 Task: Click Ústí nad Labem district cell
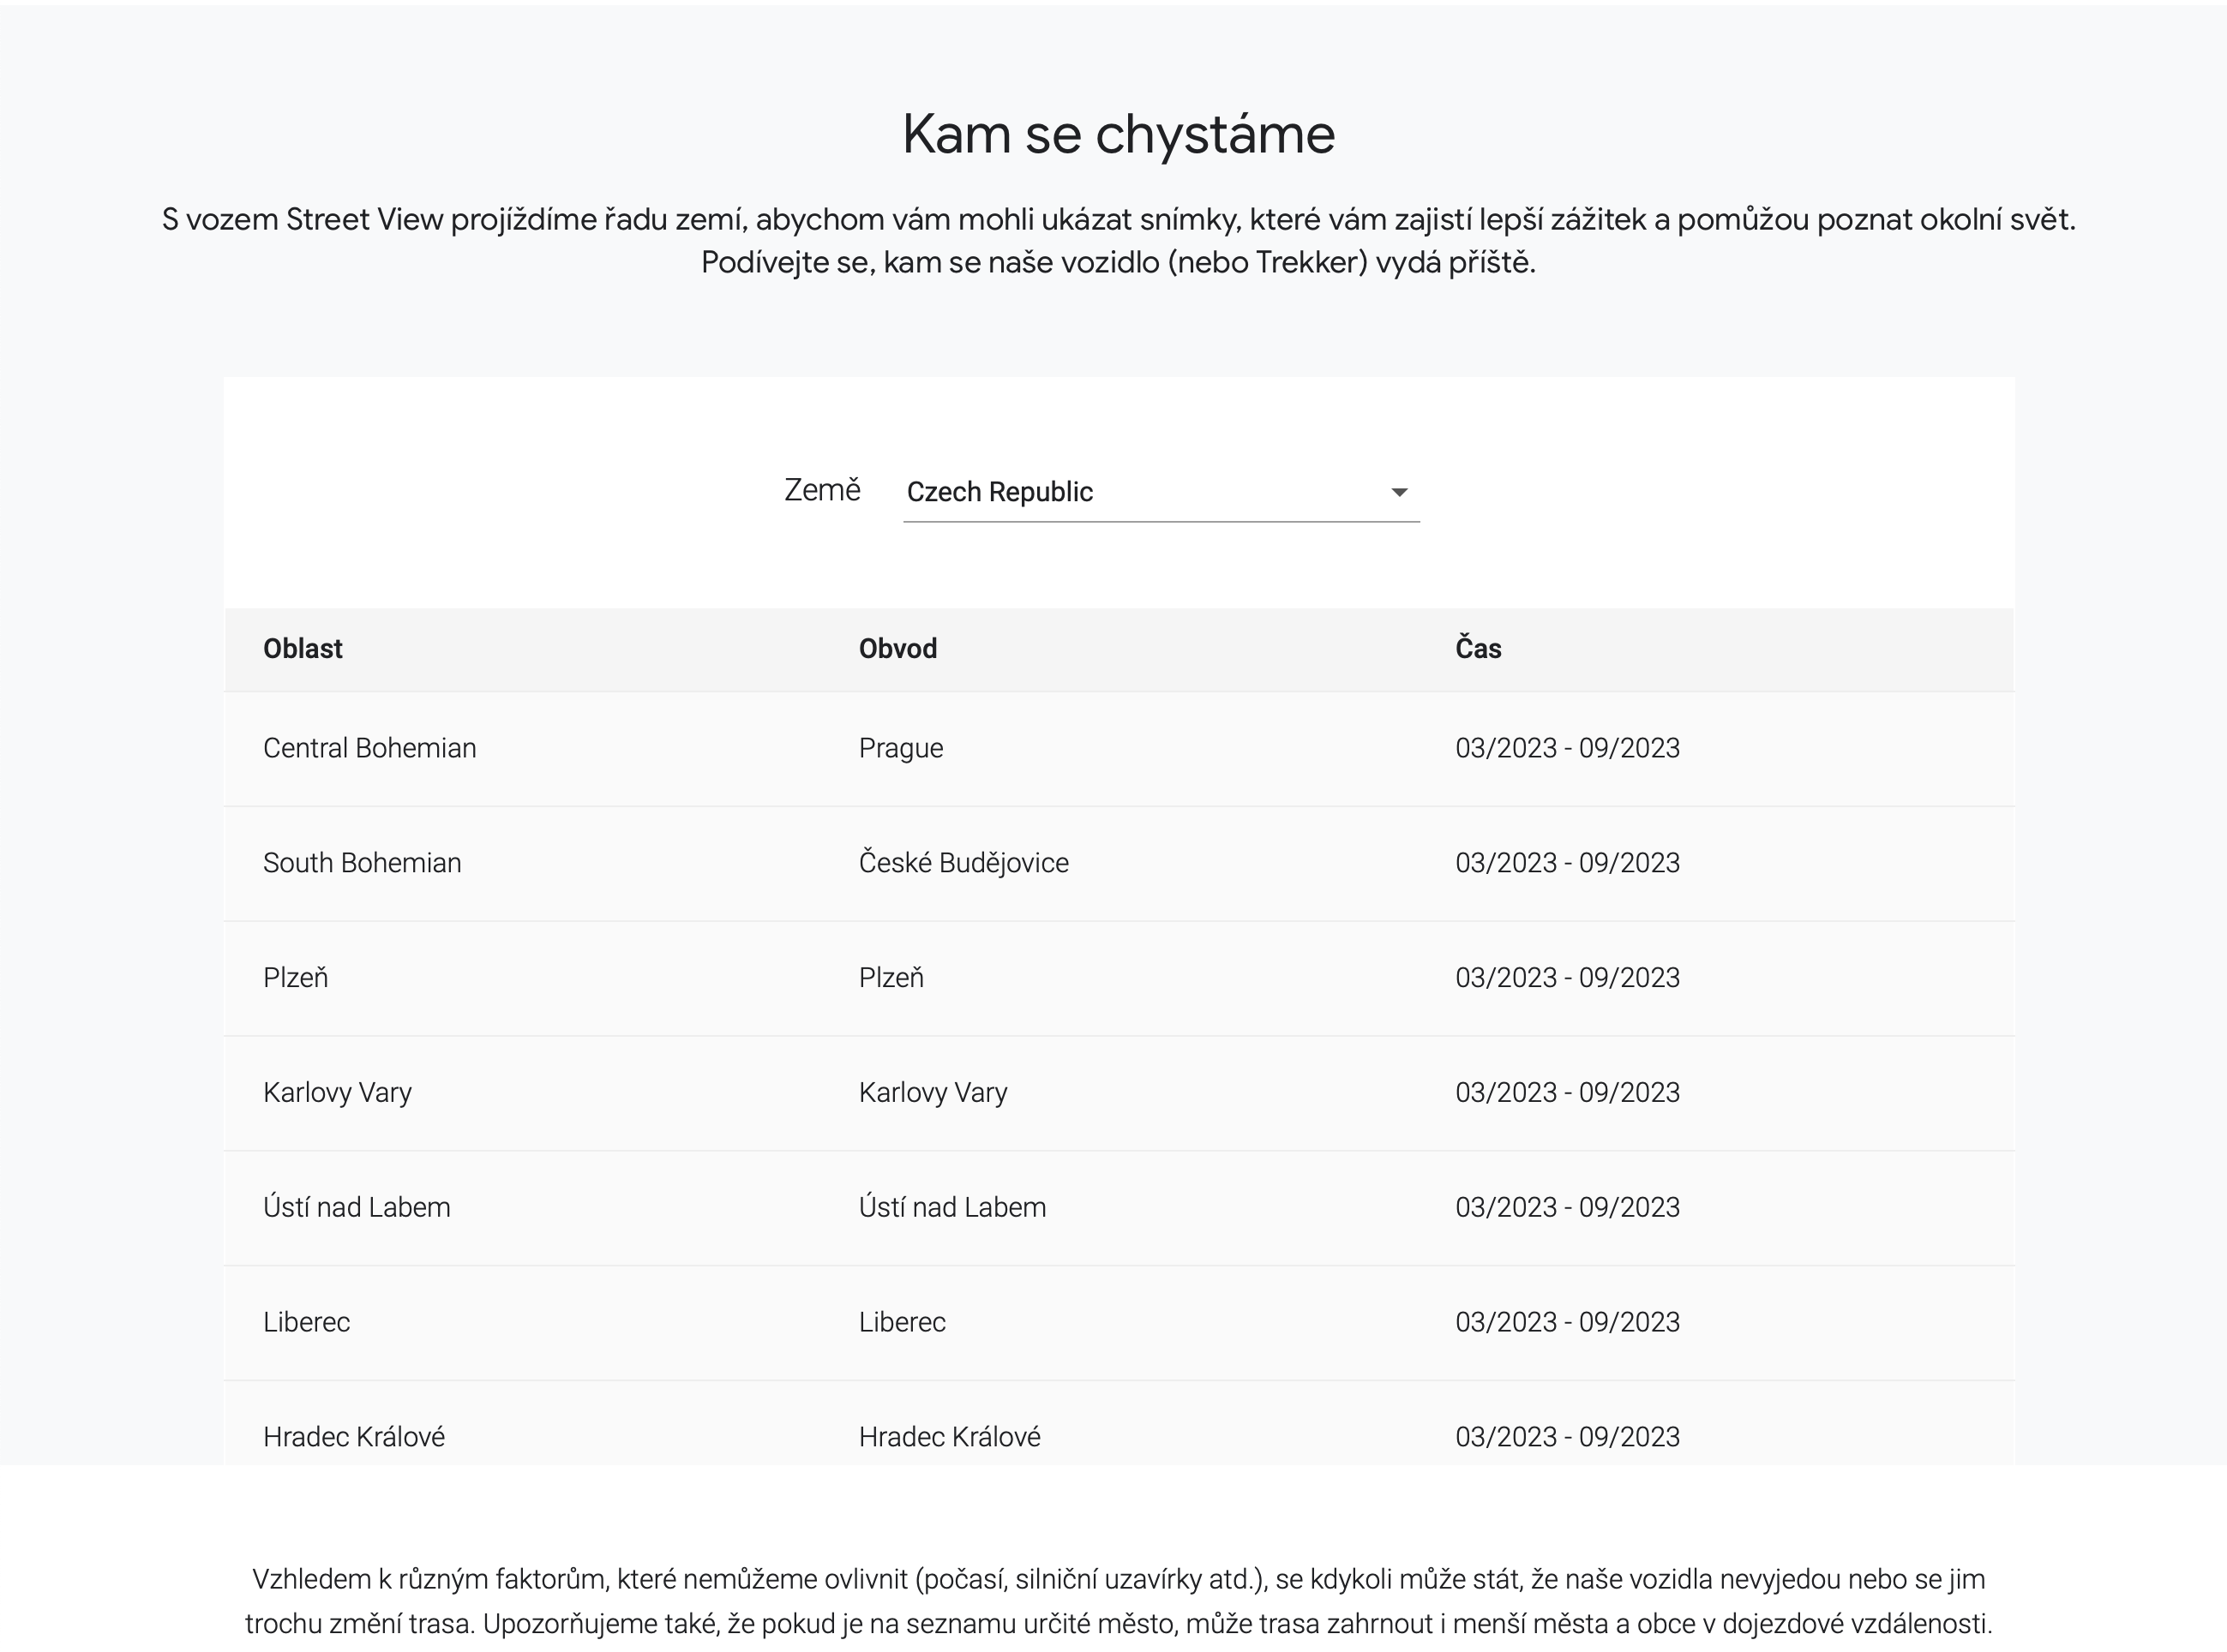click(951, 1207)
